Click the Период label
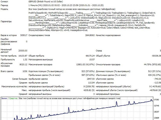The height and width of the screenshot is (120, 161). [x=4, y=5]
